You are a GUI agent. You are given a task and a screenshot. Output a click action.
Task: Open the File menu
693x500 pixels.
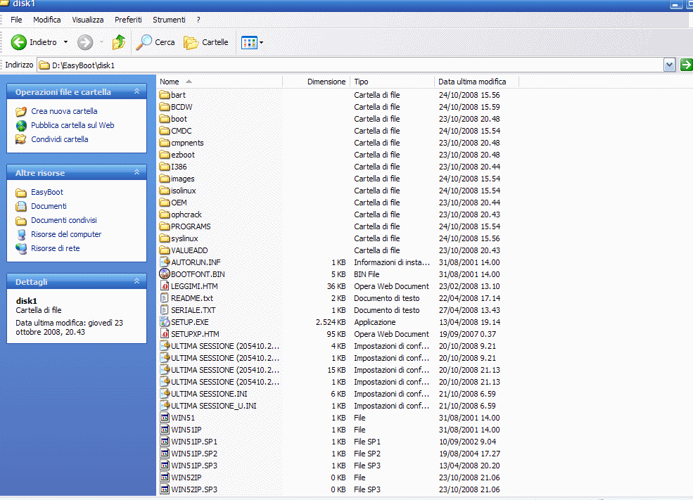pos(16,20)
